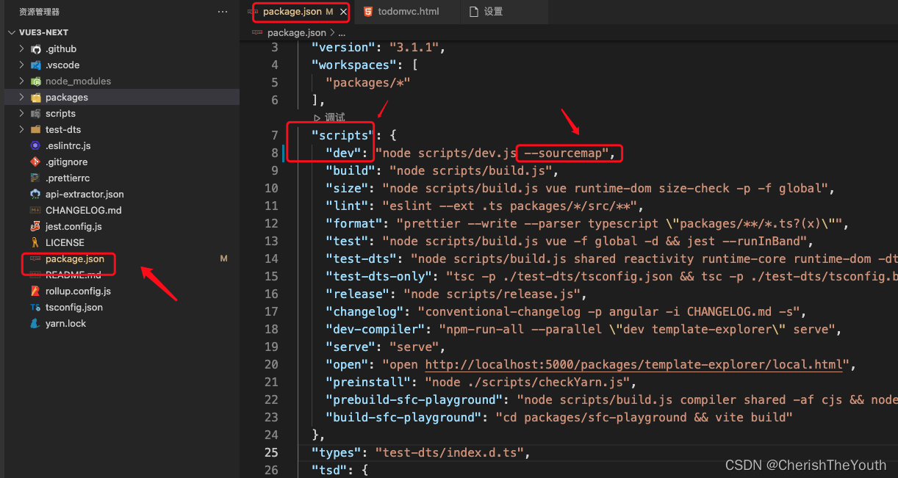The image size is (898, 478).
Task: Open .eslintrc.js in the explorer
Action: coord(68,145)
